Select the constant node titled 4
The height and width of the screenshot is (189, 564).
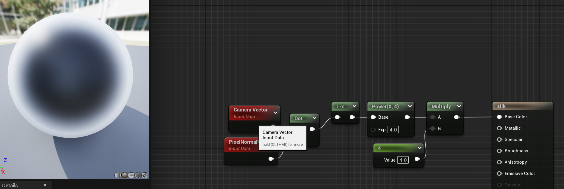(379, 148)
